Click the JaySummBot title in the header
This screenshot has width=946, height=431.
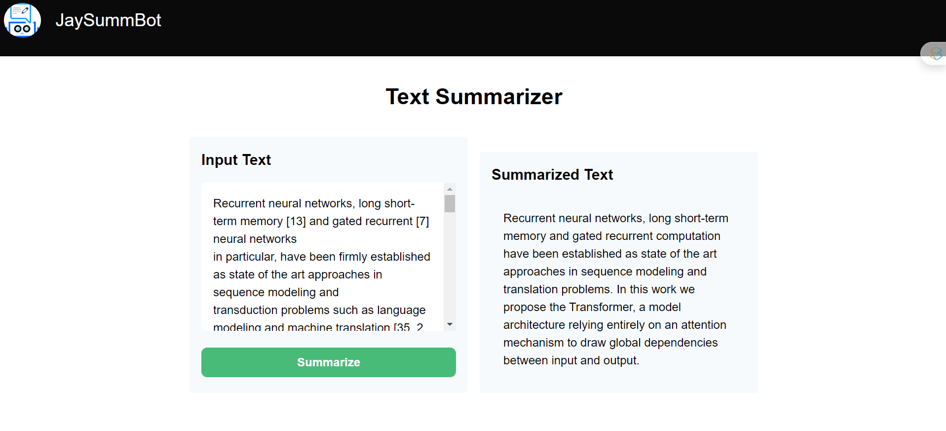coord(108,20)
